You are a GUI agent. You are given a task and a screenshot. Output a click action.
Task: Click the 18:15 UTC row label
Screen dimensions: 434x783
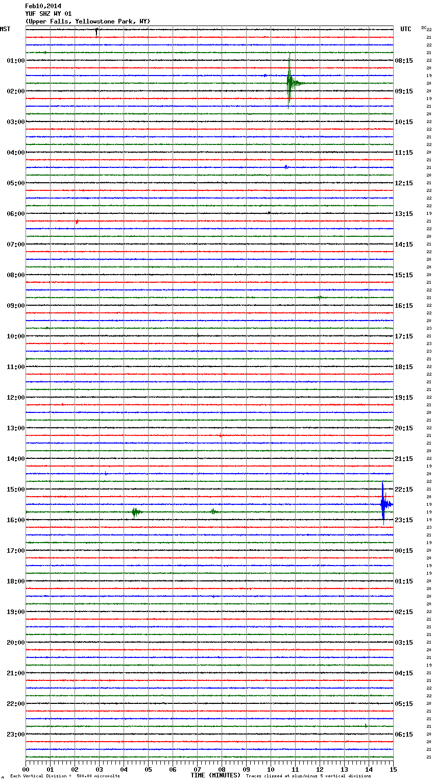tap(404, 367)
